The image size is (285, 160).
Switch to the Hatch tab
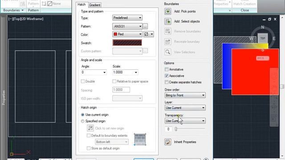(81, 4)
